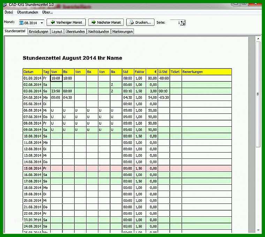Click the Datum column header
The height and width of the screenshot is (237, 265).
tap(32, 72)
